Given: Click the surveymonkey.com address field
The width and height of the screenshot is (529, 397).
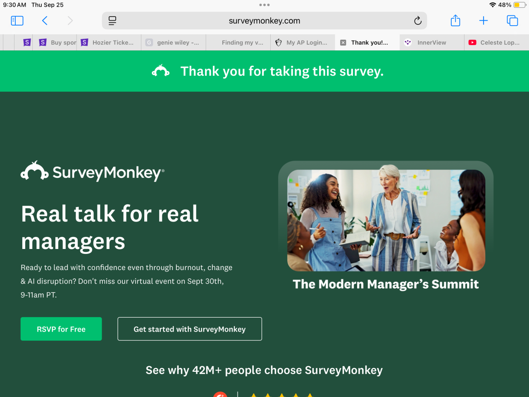Looking at the screenshot, I should [x=264, y=21].
